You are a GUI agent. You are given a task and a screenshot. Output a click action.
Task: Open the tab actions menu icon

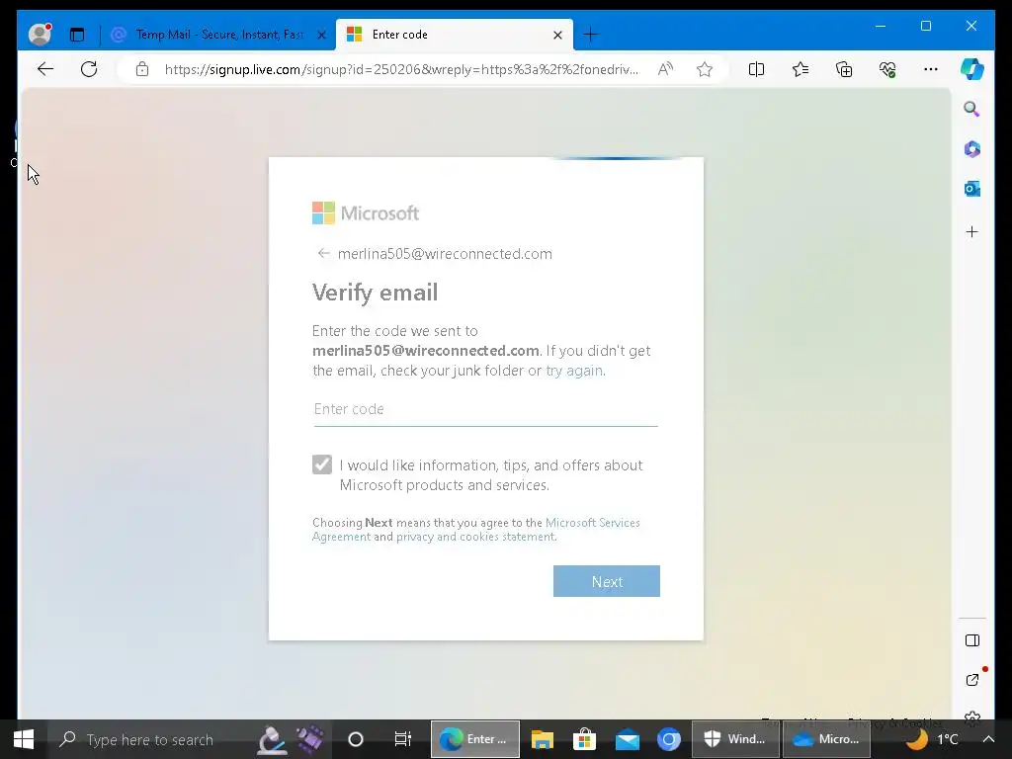point(77,35)
